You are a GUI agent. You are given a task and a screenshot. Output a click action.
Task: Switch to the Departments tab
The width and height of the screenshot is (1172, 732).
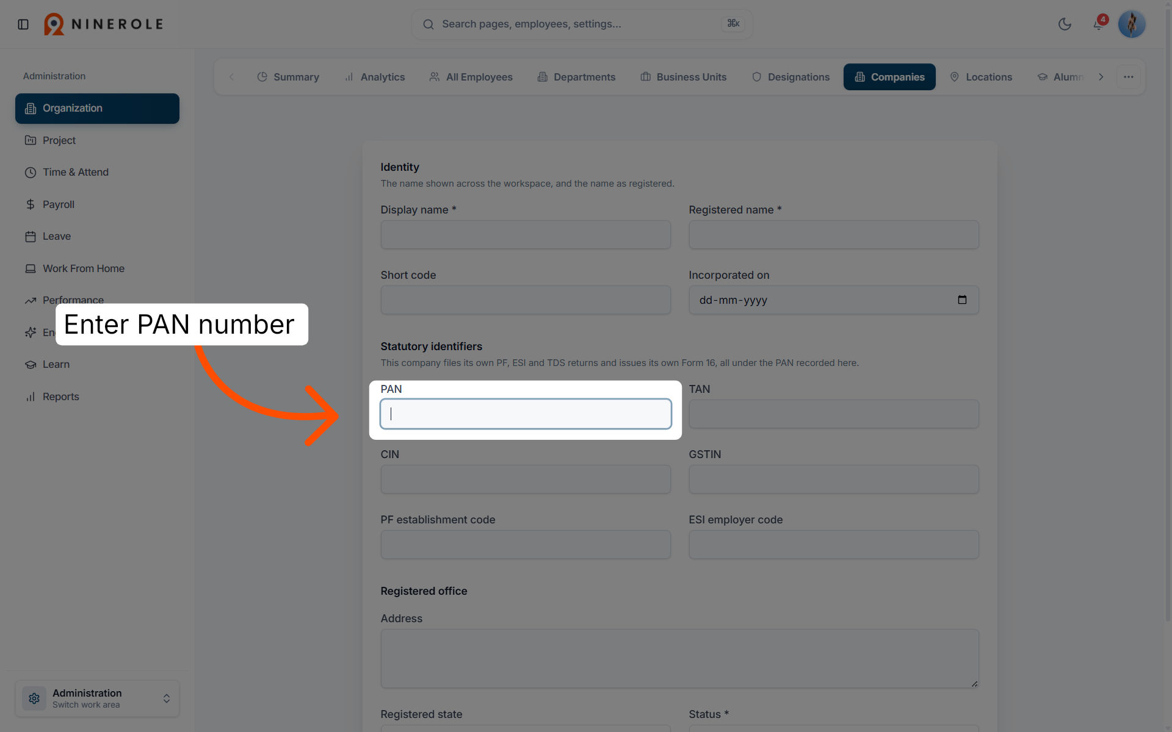(576, 77)
